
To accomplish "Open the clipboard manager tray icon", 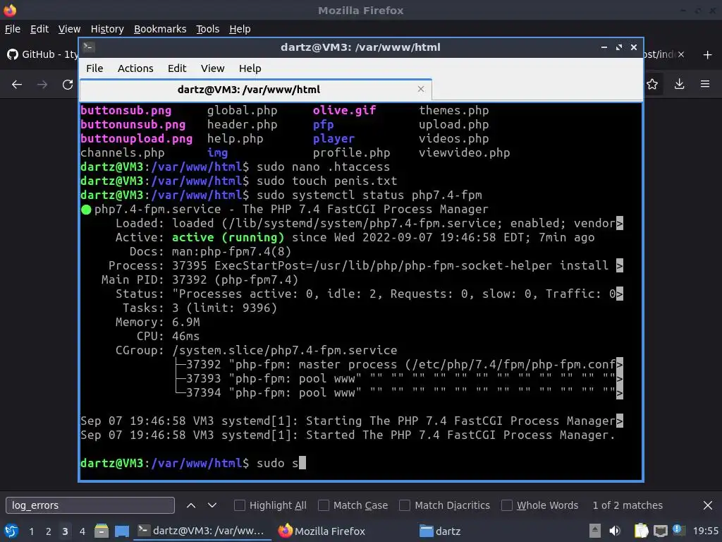I will coord(641,531).
